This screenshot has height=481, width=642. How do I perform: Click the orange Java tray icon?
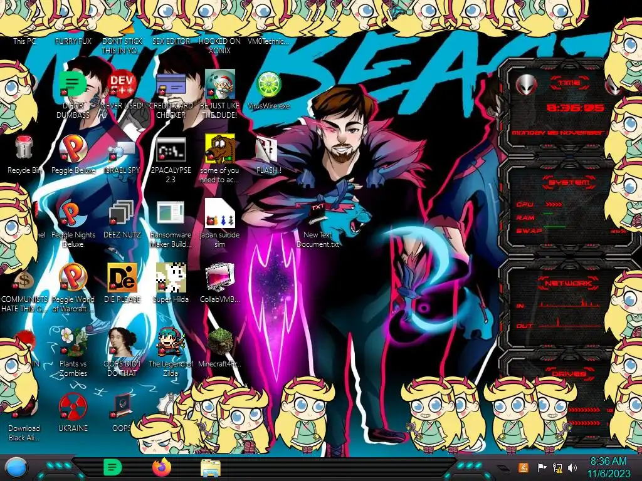[x=524, y=468]
